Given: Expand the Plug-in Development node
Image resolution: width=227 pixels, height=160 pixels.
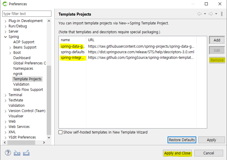Looking at the screenshot, I should pyautogui.click(x=6, y=21).
